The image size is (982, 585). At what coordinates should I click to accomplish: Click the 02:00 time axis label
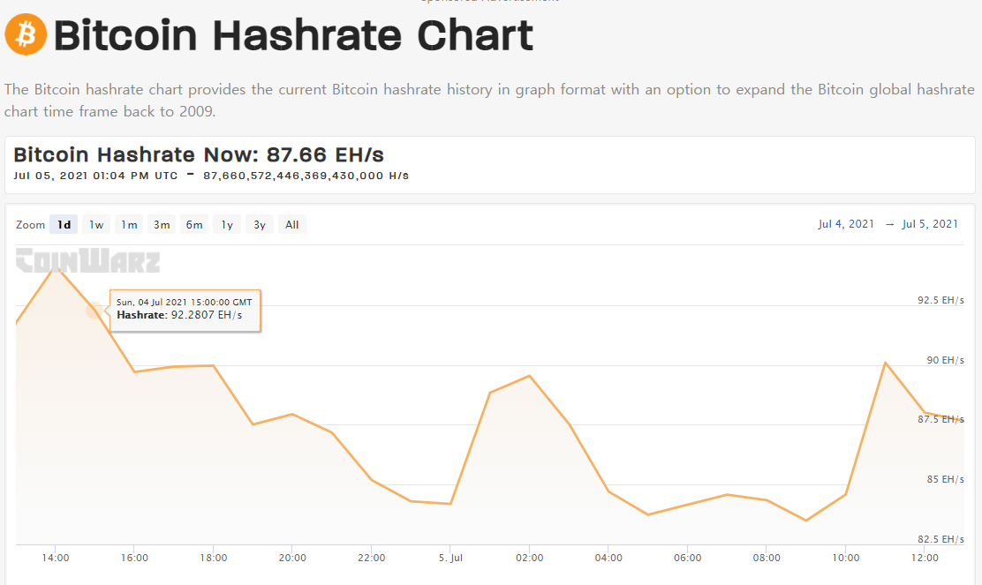pyautogui.click(x=529, y=558)
